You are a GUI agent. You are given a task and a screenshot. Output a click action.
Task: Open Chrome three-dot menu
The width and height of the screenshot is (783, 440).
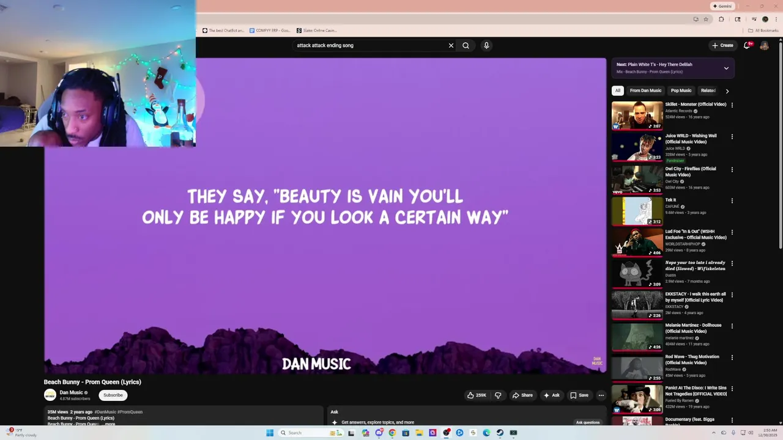tap(776, 19)
